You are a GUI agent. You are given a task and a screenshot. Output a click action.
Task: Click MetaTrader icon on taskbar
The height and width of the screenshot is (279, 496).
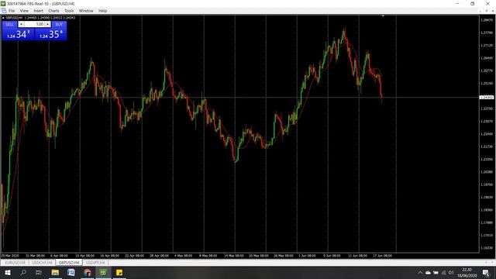click(x=103, y=272)
